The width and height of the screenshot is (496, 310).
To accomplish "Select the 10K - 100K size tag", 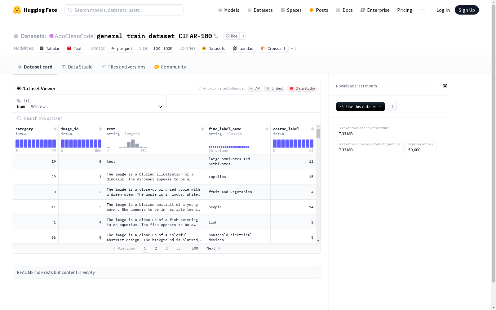I will pos(163,48).
